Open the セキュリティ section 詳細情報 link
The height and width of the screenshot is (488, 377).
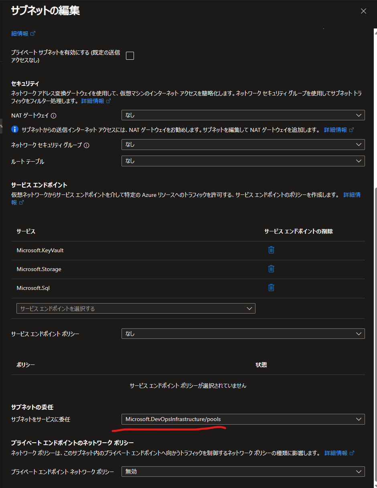96,101
